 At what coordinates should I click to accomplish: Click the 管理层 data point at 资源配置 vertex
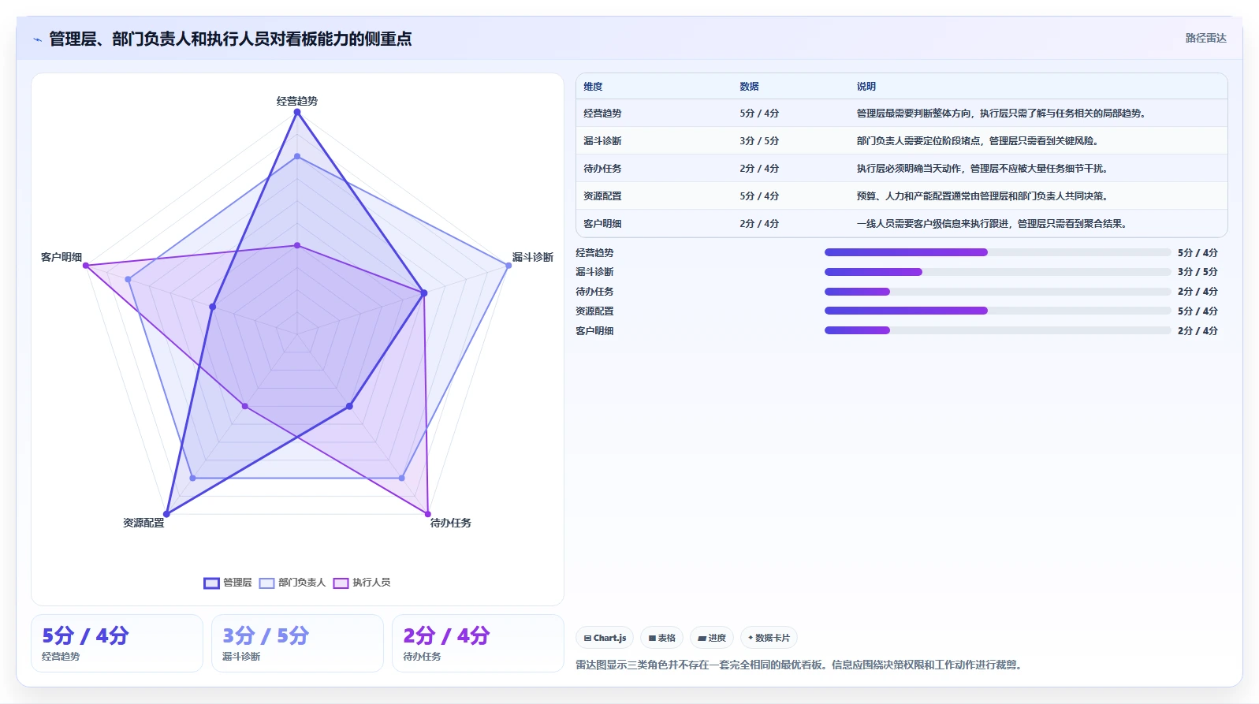tap(166, 514)
